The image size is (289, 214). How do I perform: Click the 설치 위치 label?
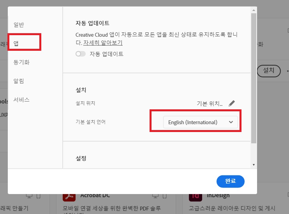pos(85,103)
